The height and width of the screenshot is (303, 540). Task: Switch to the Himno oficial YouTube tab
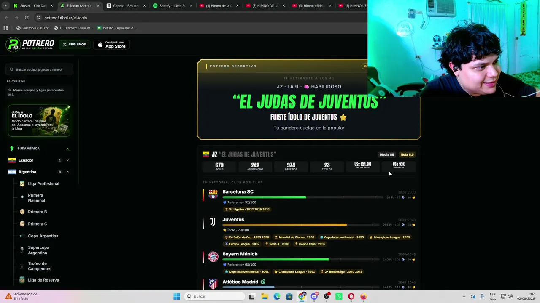pos(311,6)
